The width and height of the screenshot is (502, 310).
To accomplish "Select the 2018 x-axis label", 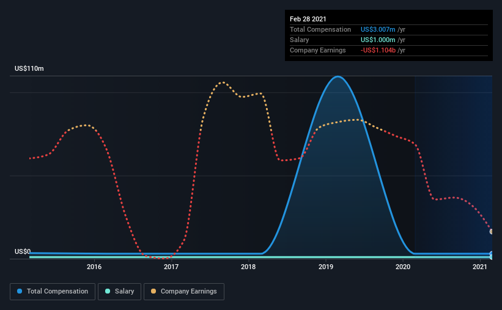I will [248, 267].
